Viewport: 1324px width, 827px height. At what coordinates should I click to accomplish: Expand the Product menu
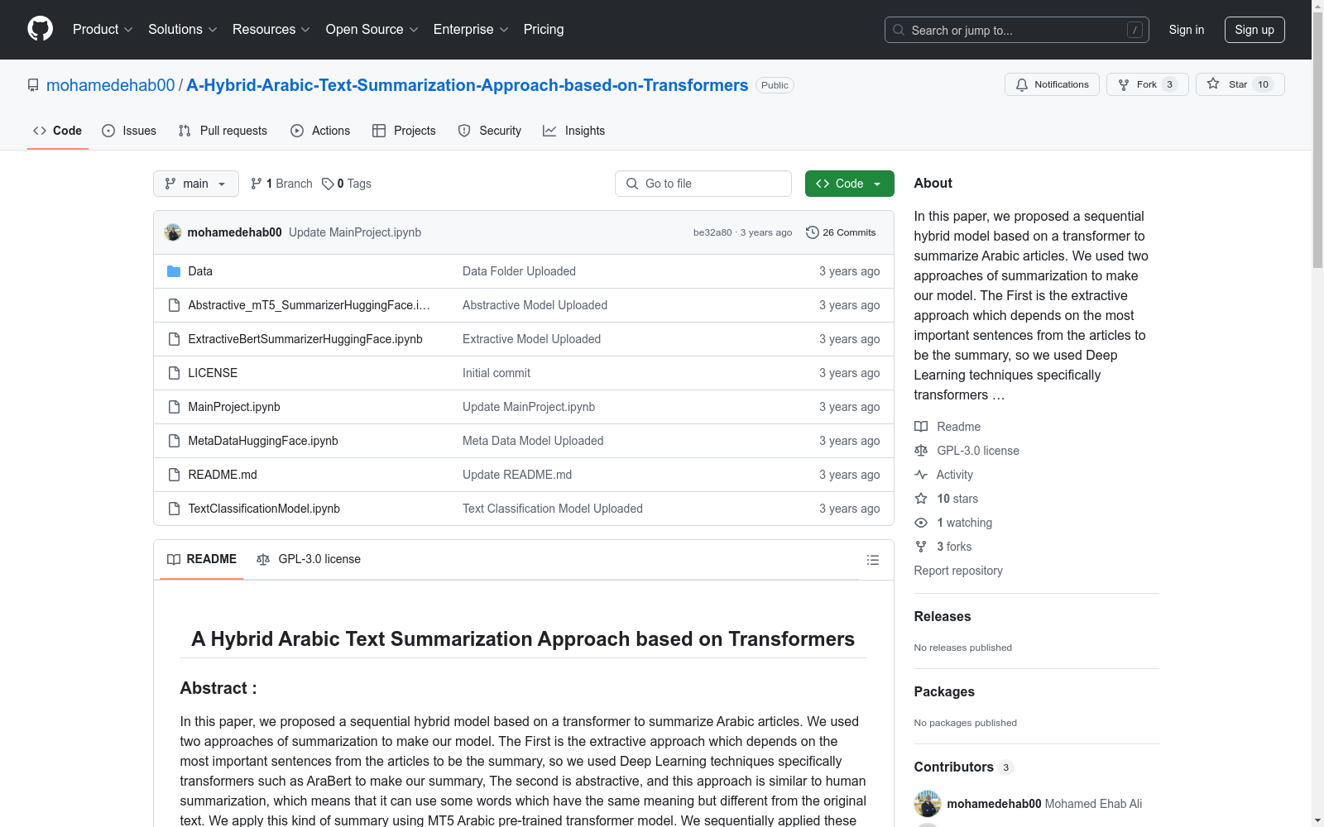[x=103, y=29]
